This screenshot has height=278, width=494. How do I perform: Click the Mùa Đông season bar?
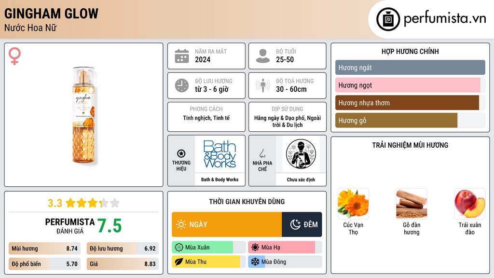[285, 262]
